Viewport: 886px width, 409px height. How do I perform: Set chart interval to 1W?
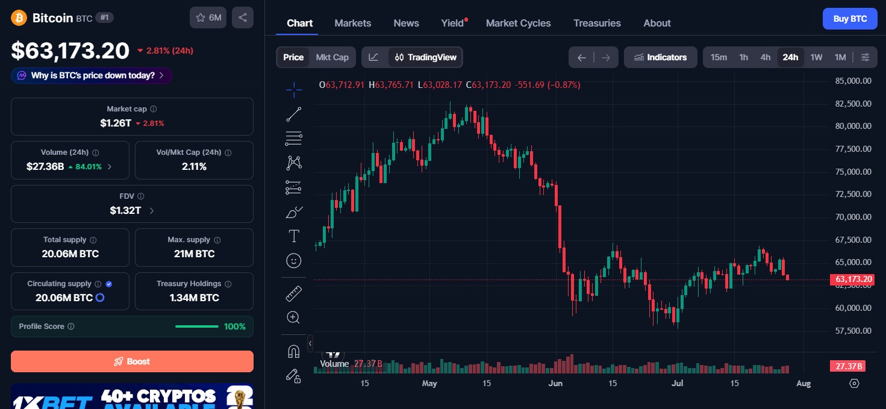click(816, 57)
